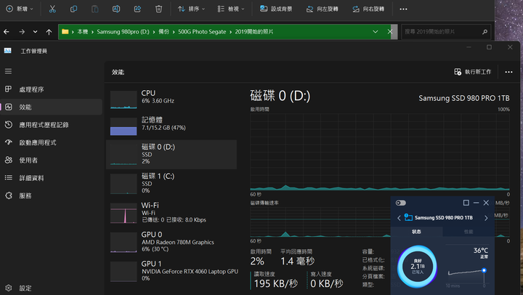Viewport: 523px width, 295px height.
Task: Click the 36°C temperature reading
Action: click(481, 250)
